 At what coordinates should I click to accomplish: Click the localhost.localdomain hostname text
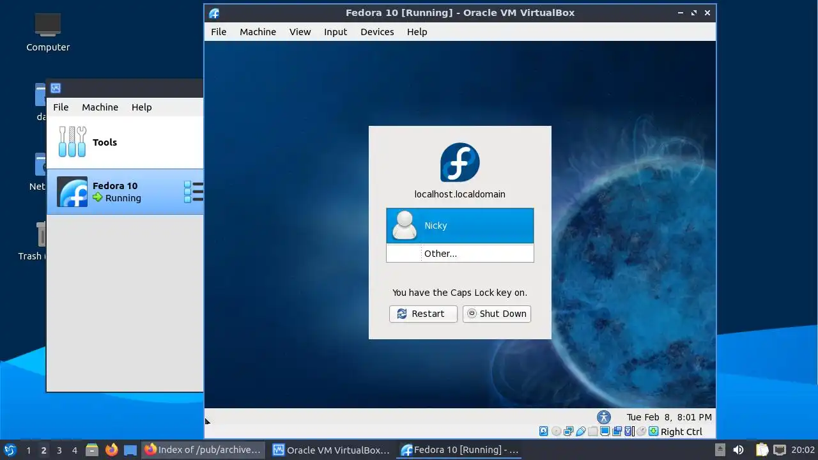point(459,194)
